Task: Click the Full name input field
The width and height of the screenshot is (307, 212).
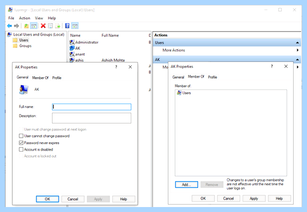Action: click(x=92, y=107)
